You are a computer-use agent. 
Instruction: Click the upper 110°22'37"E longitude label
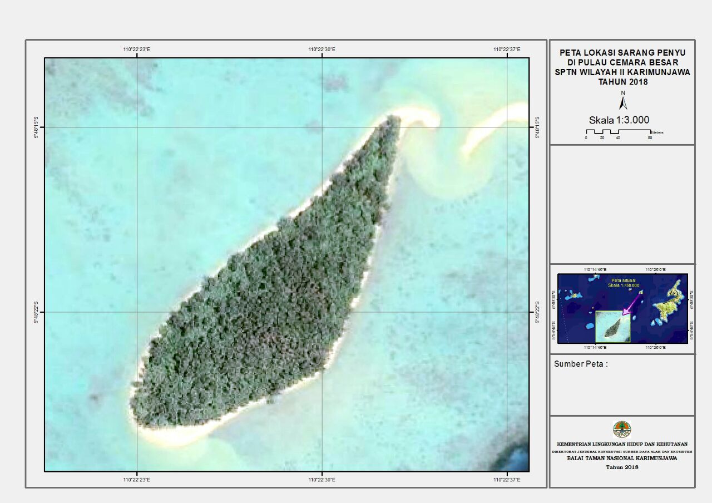[x=507, y=50]
